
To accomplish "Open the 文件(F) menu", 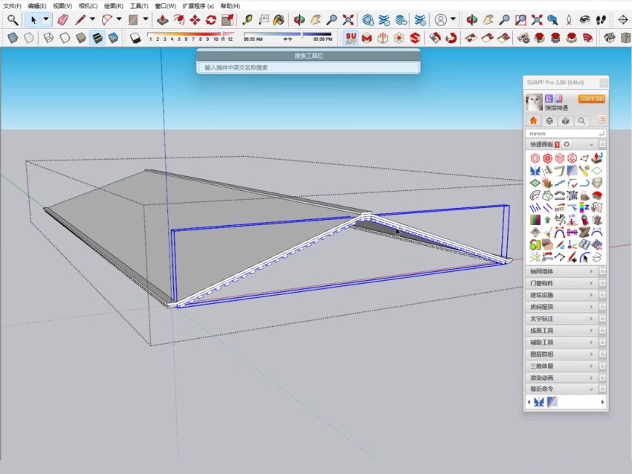I will pyautogui.click(x=12, y=6).
